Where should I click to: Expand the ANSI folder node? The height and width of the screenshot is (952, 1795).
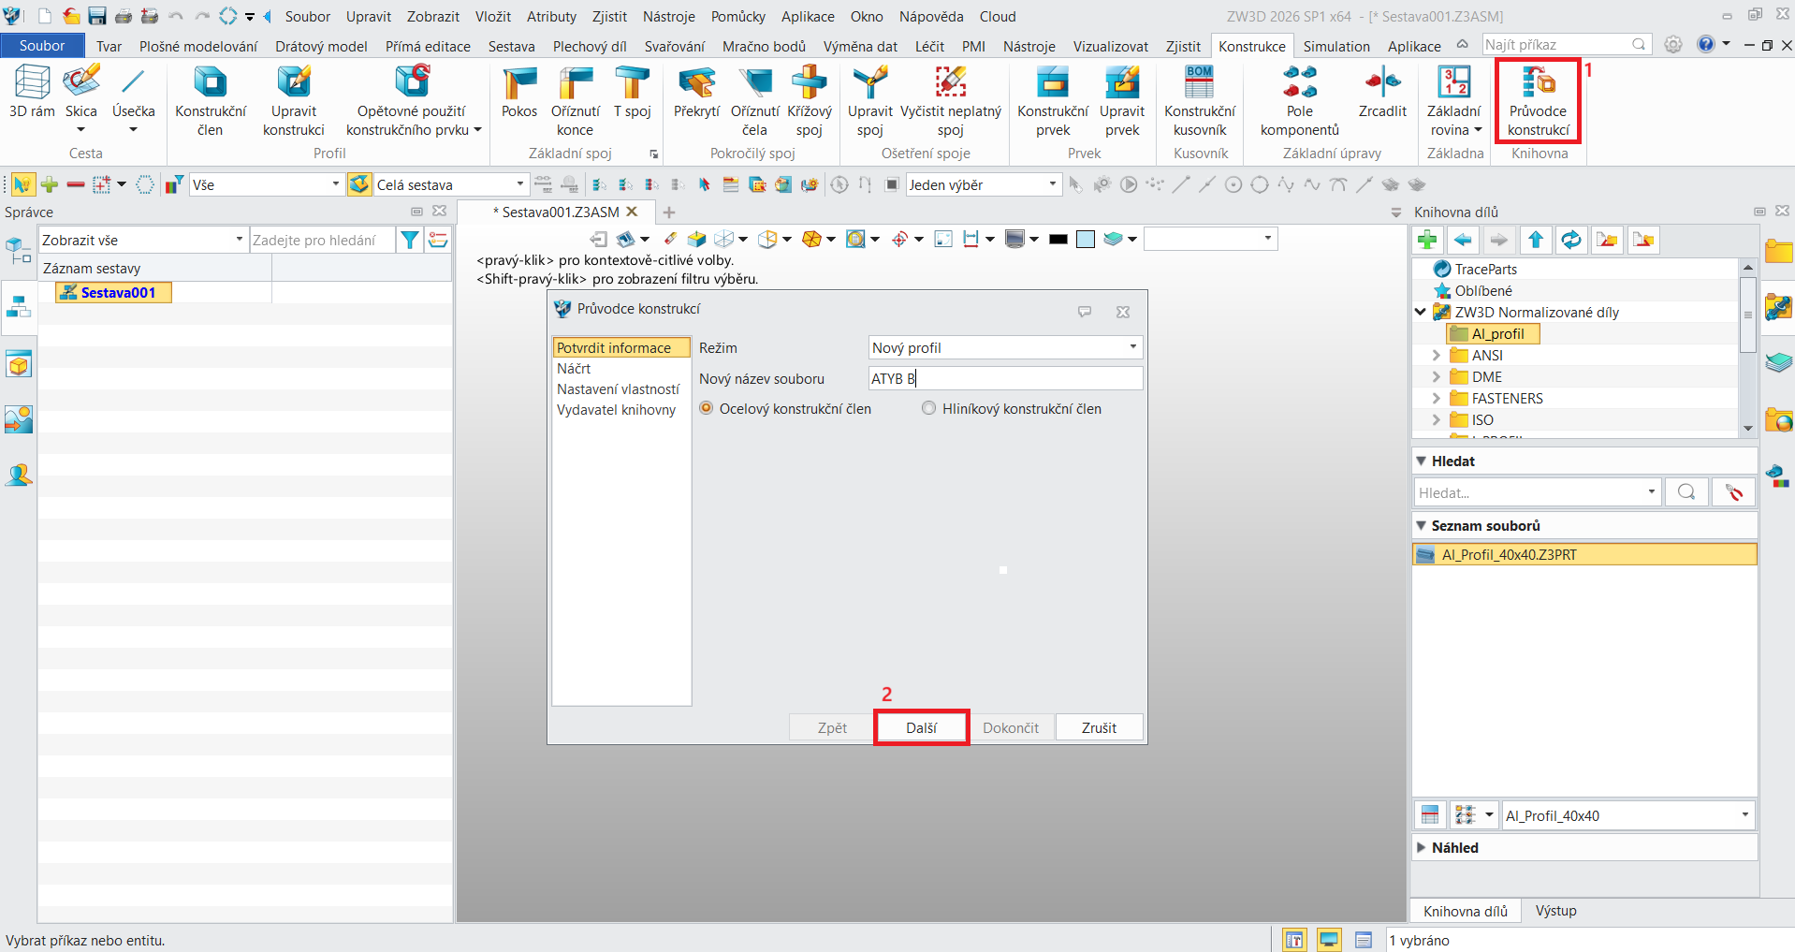(1437, 356)
